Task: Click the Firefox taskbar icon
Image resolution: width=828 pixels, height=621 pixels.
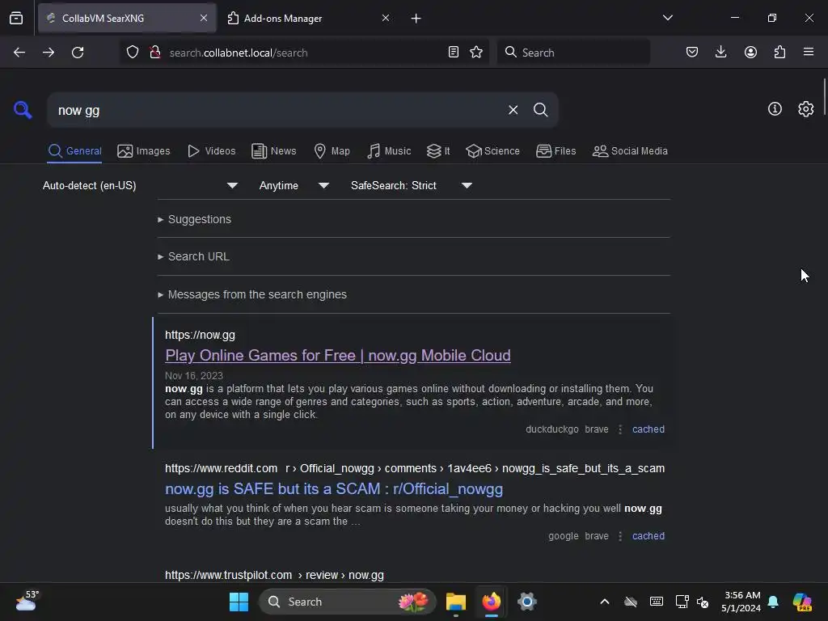Action: [x=491, y=602]
